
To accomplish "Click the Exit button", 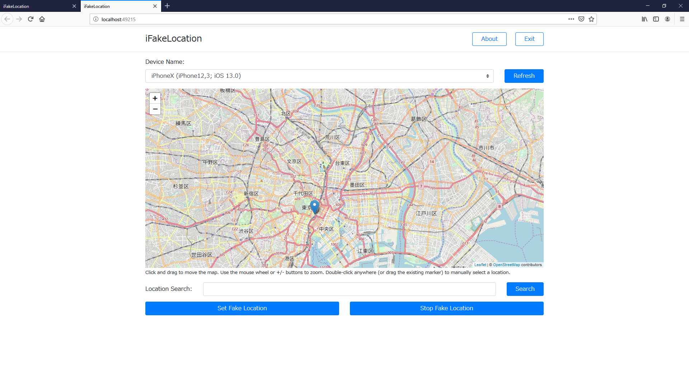I will coord(529,39).
